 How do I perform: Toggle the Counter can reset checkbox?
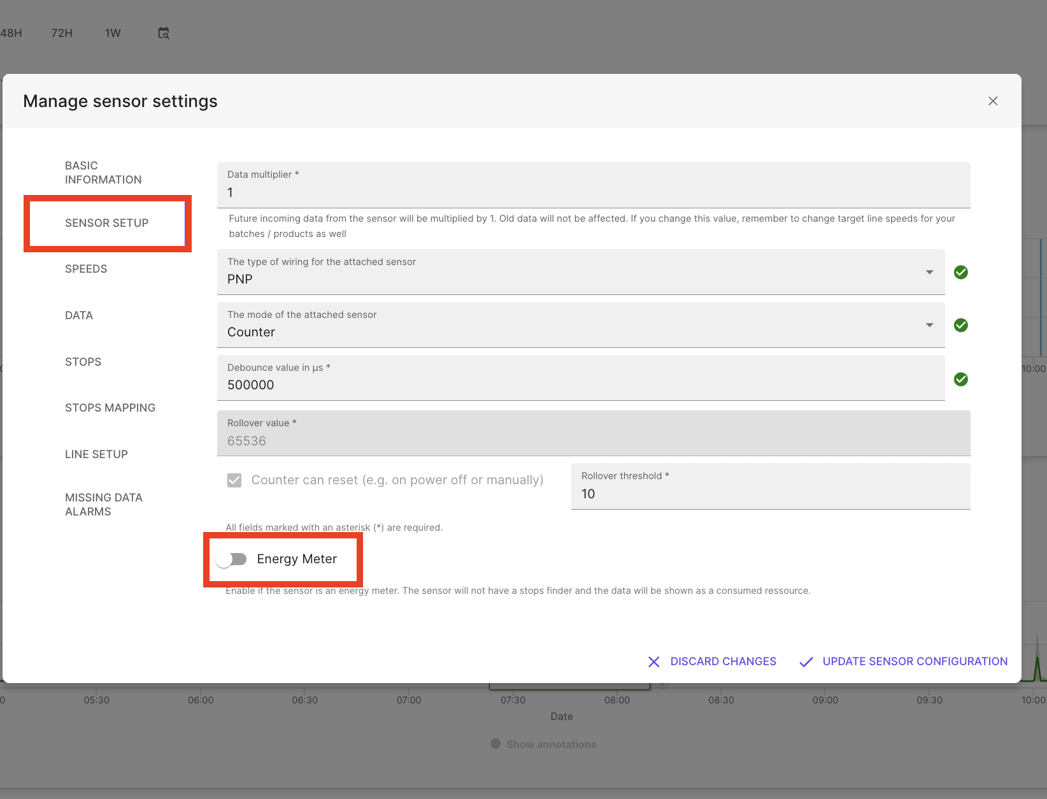point(234,480)
